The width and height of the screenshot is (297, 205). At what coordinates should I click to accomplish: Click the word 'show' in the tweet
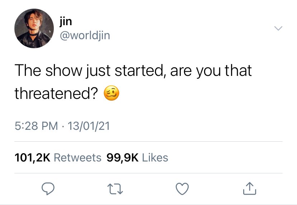tap(64, 70)
